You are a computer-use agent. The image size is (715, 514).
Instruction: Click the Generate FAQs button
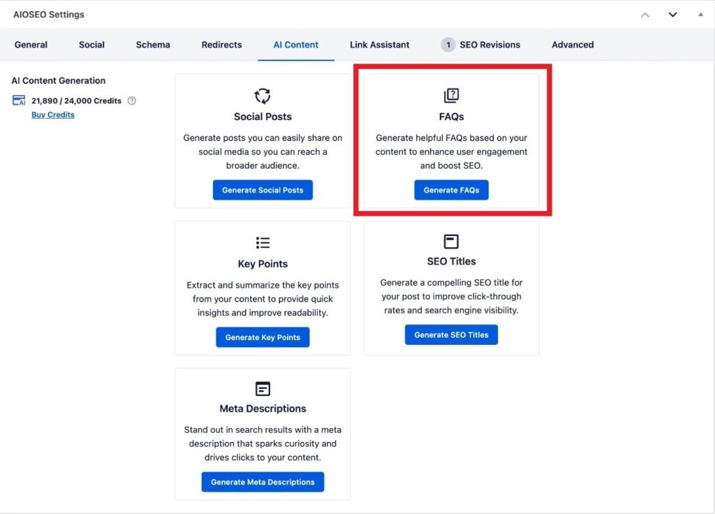pyautogui.click(x=451, y=189)
